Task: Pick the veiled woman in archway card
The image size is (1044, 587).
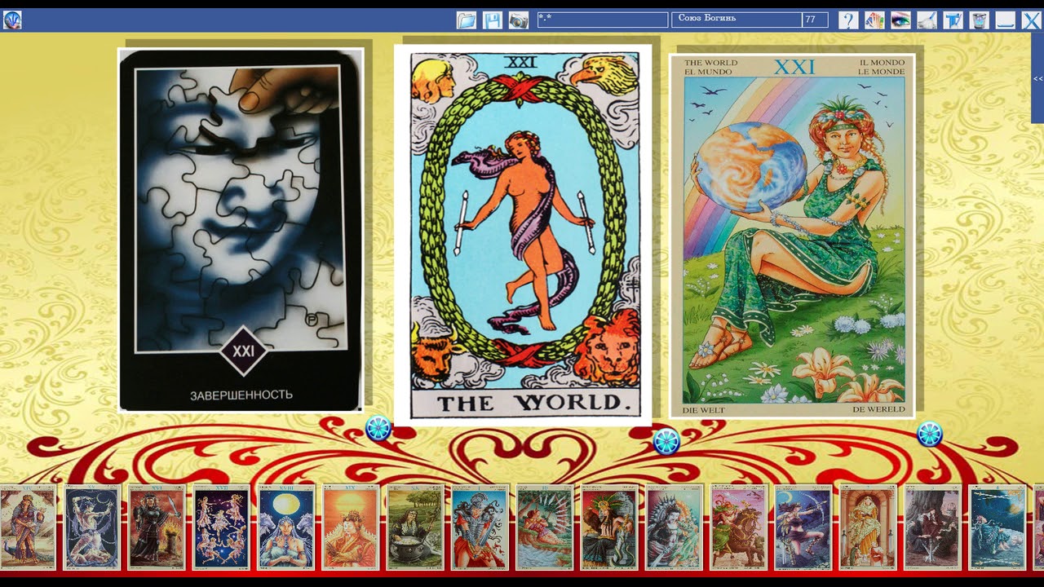Action: pyautogui.click(x=869, y=527)
